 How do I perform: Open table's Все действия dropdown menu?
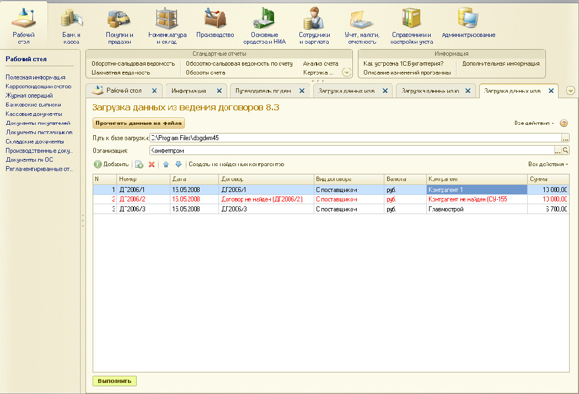click(x=548, y=164)
